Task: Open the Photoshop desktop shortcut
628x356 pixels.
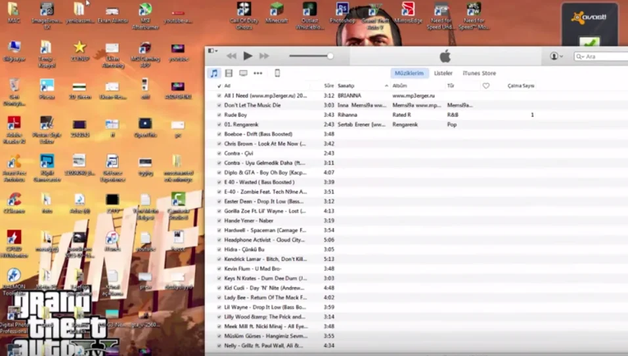Action: (342, 13)
